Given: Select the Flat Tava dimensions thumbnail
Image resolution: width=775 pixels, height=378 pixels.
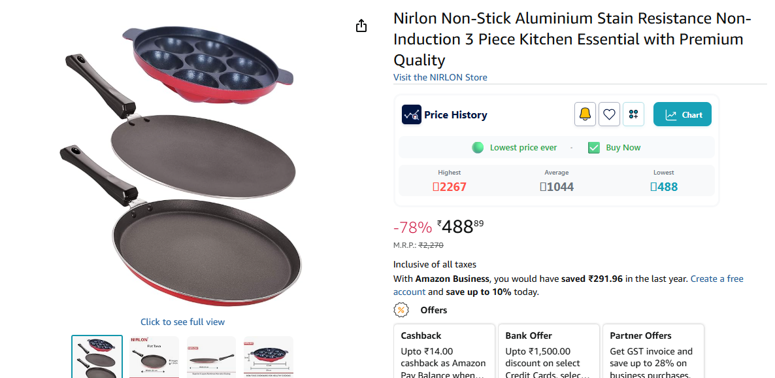Looking at the screenshot, I should (154, 357).
